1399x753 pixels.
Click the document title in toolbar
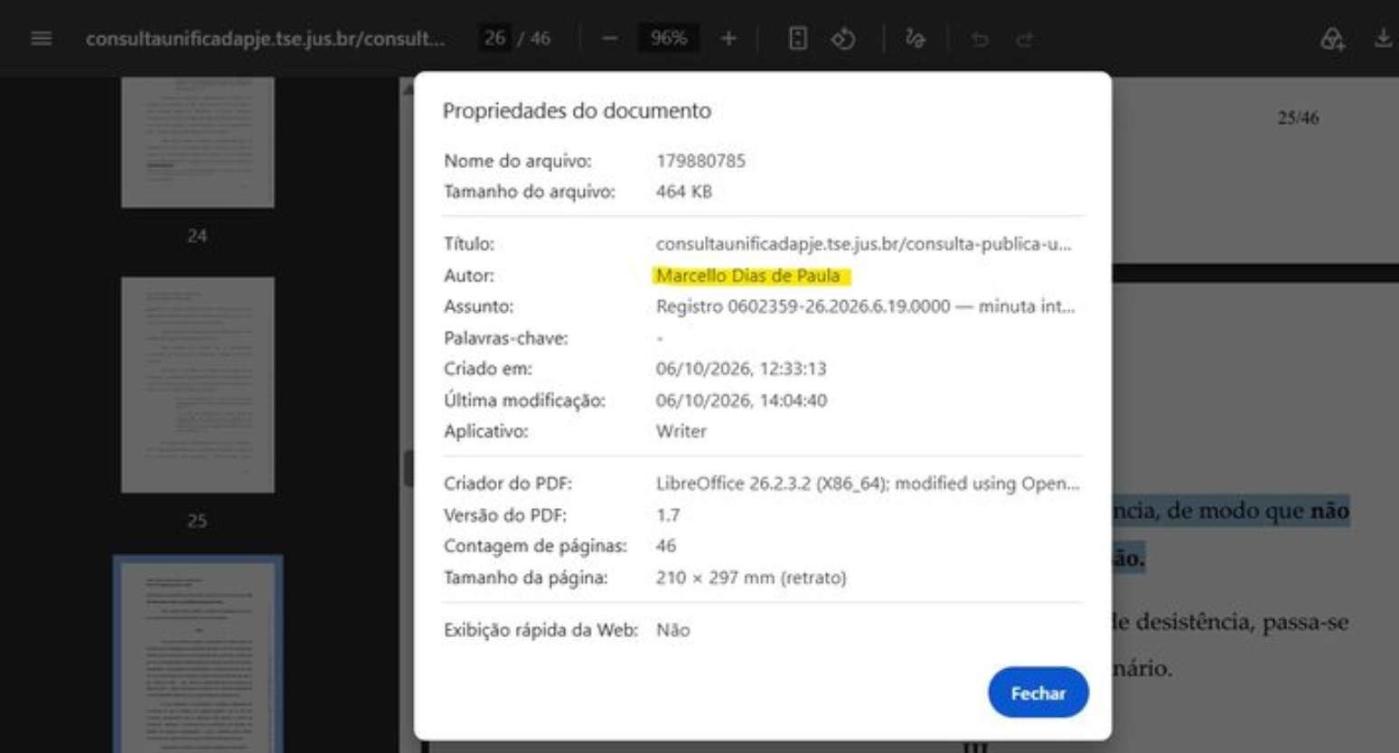[x=265, y=38]
